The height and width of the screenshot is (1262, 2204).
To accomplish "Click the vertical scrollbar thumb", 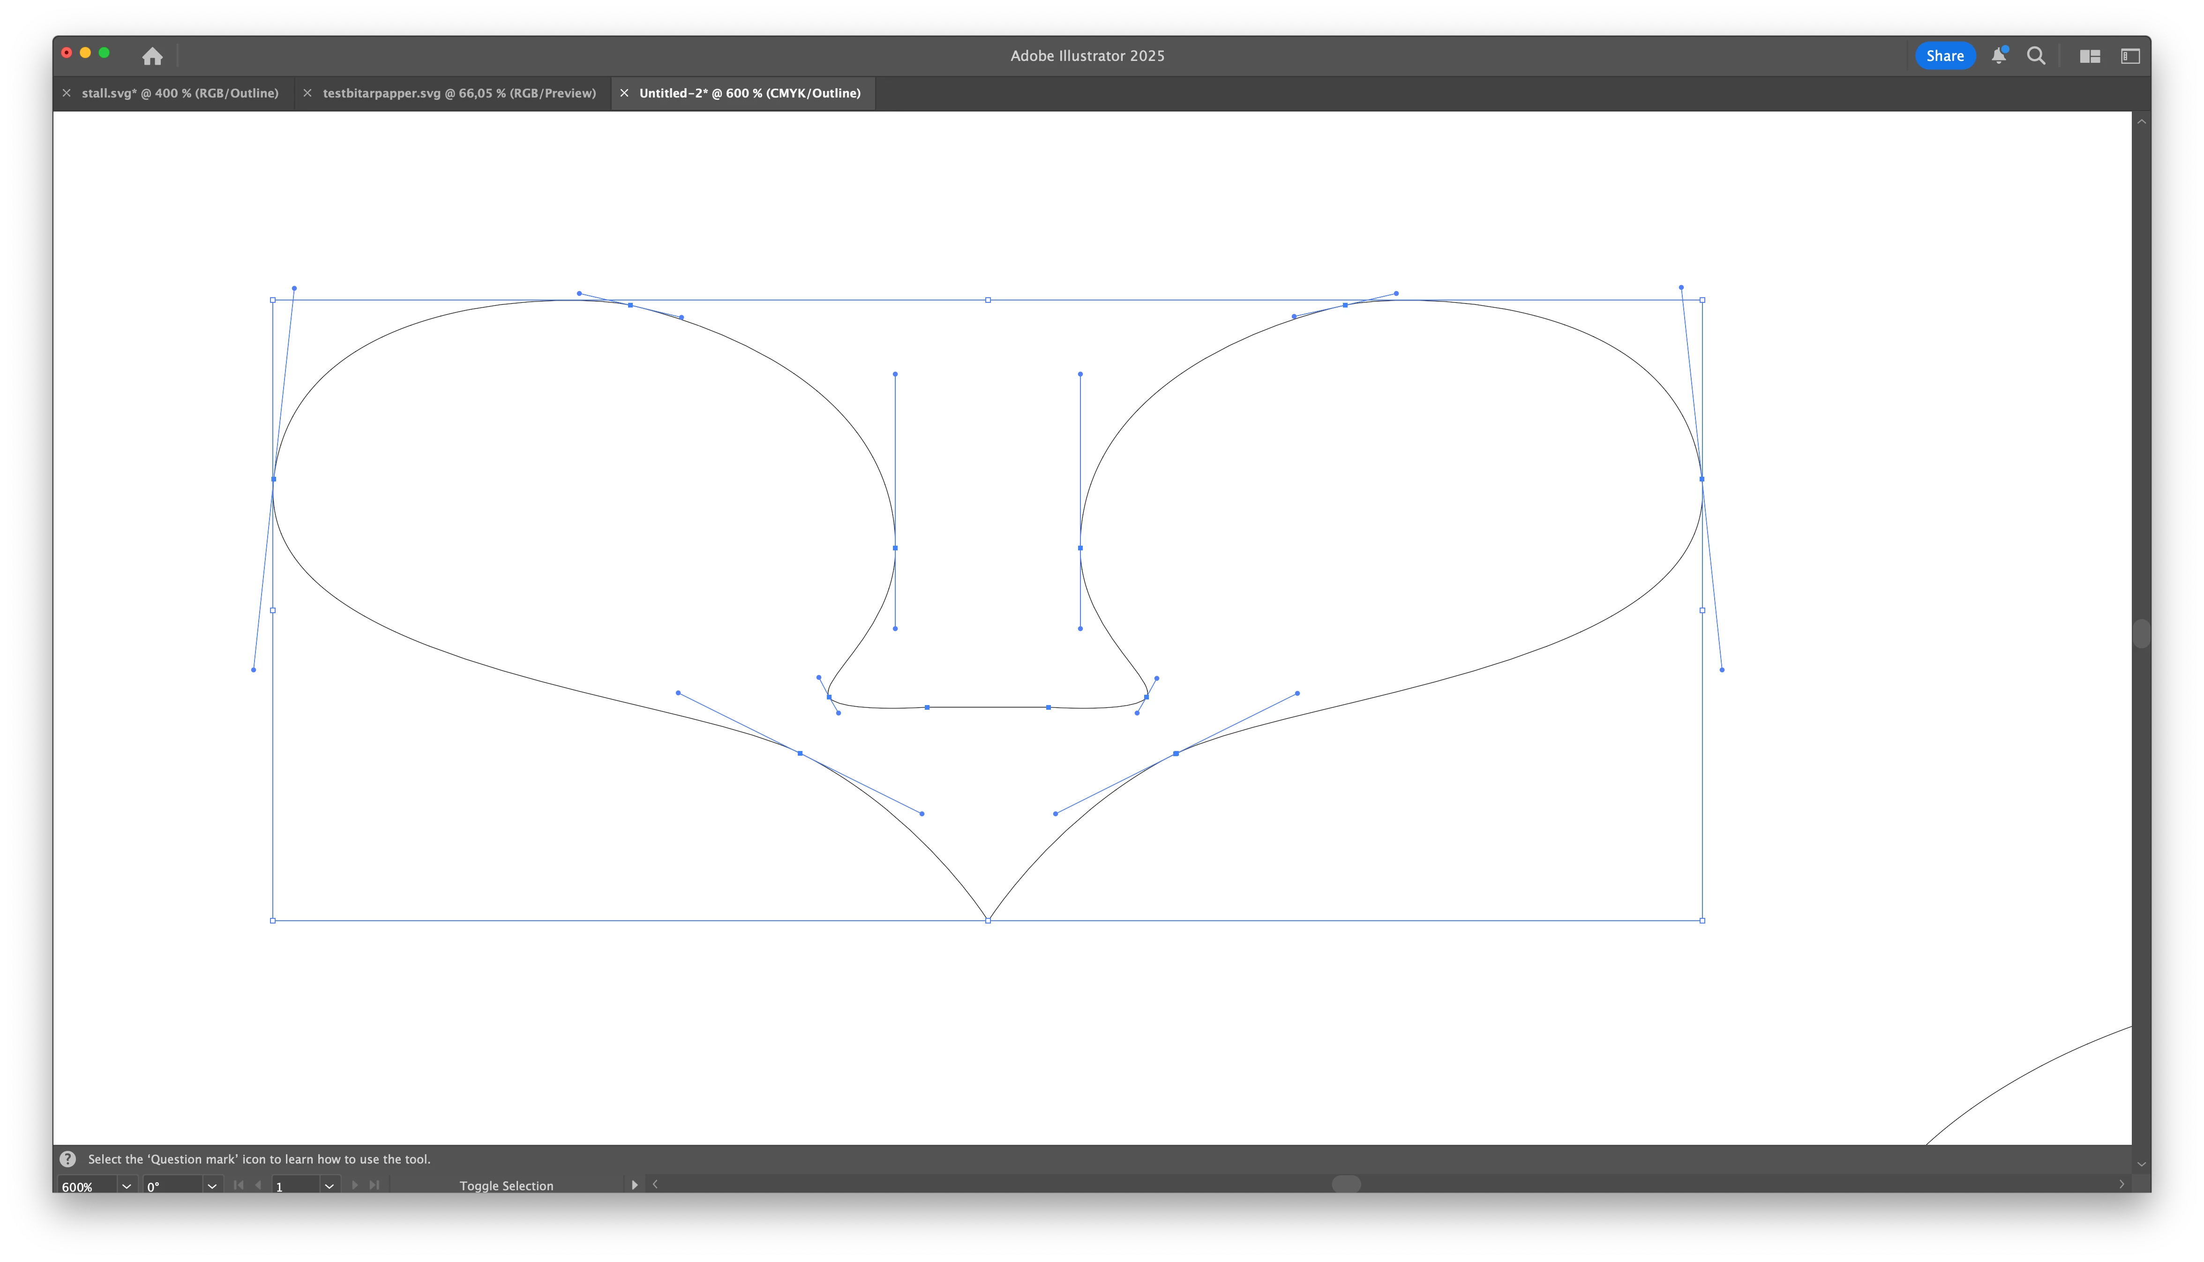I will point(2141,634).
